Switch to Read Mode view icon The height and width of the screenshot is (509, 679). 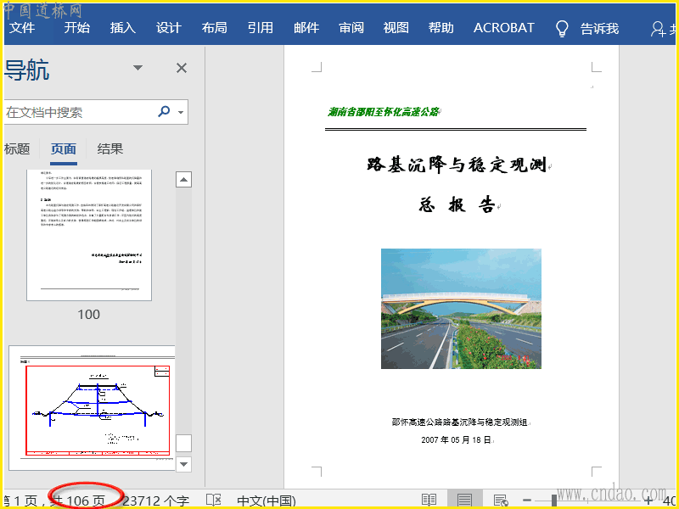coord(429,501)
